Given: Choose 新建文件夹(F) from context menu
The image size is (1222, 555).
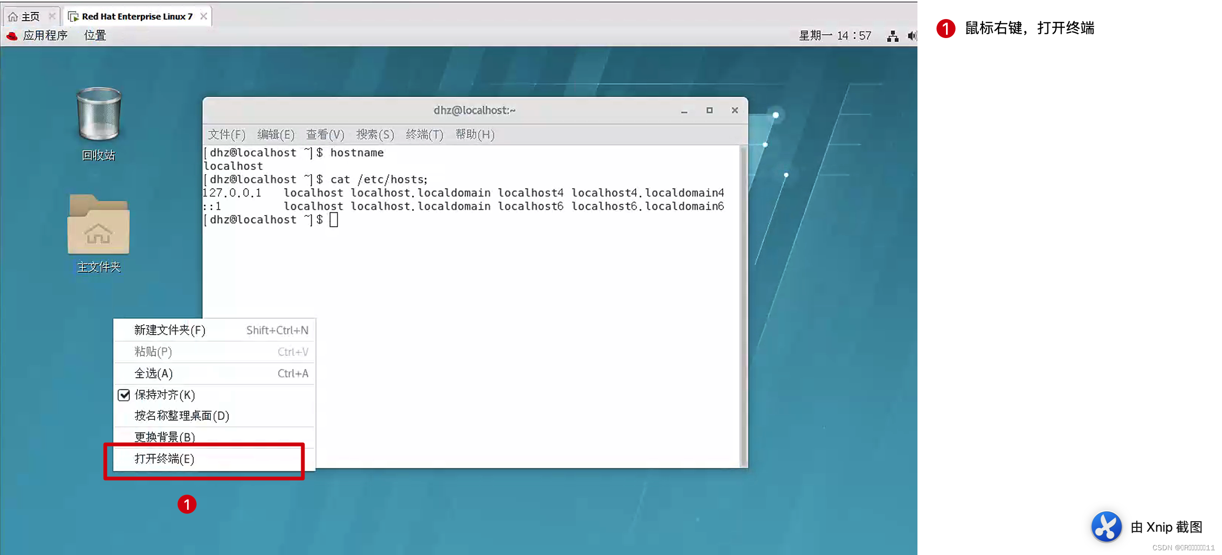Looking at the screenshot, I should click(169, 330).
